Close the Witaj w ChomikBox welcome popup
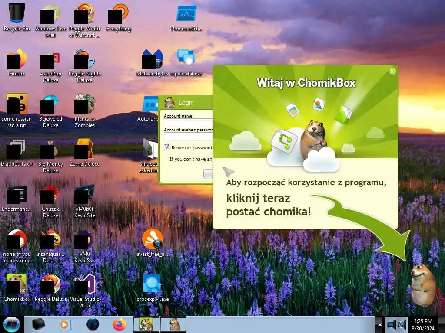 [x=392, y=72]
